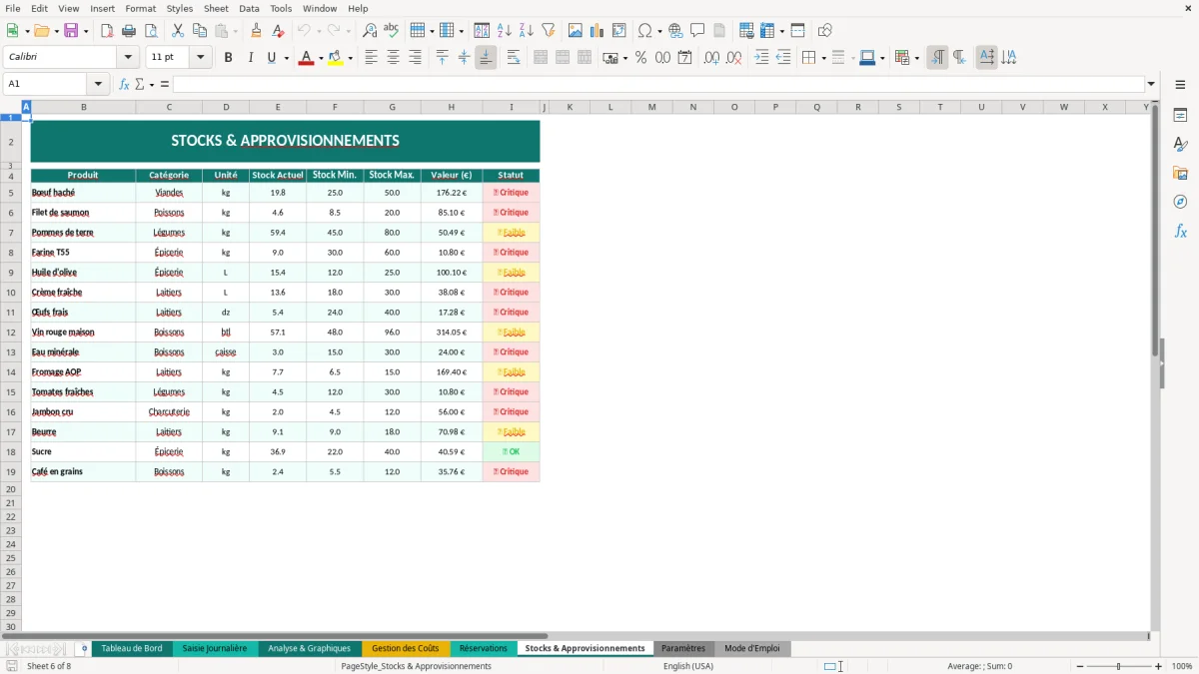Open the Function Wizard fx icon
The image size is (1199, 674).
[x=125, y=84]
